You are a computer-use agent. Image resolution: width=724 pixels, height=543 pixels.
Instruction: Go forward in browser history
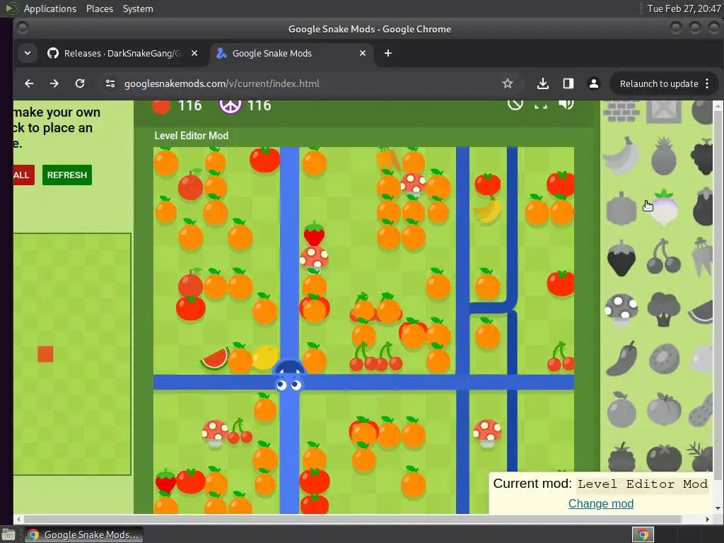(54, 83)
